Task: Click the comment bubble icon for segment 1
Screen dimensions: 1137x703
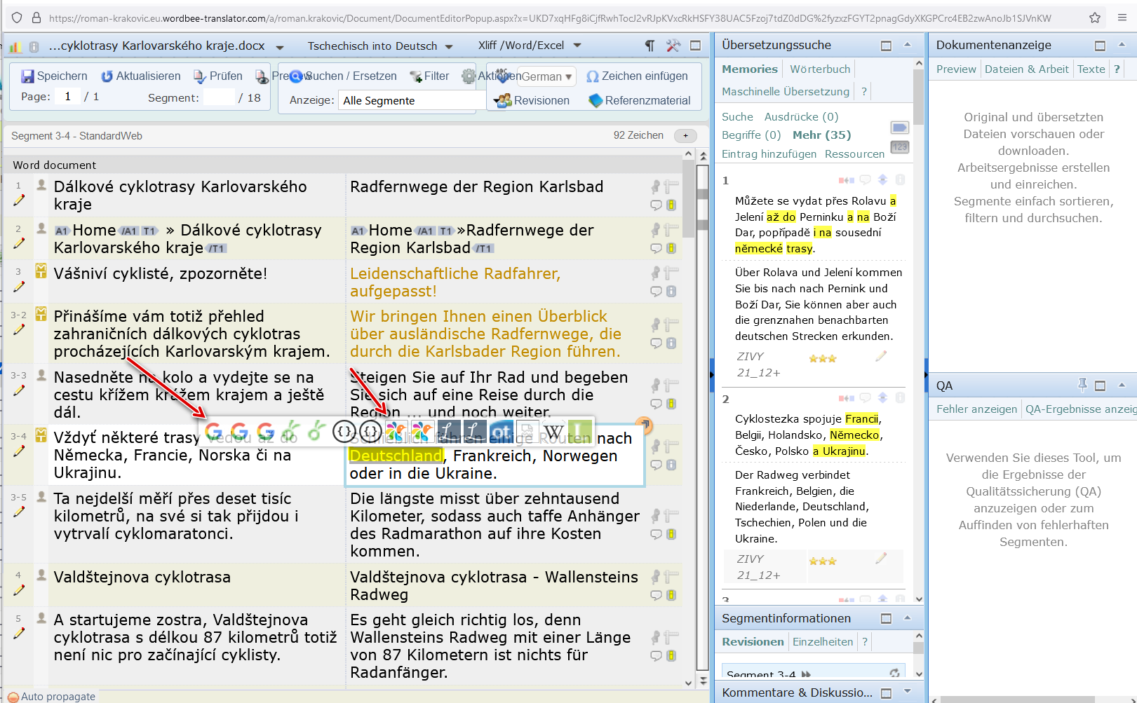Action: [x=656, y=205]
